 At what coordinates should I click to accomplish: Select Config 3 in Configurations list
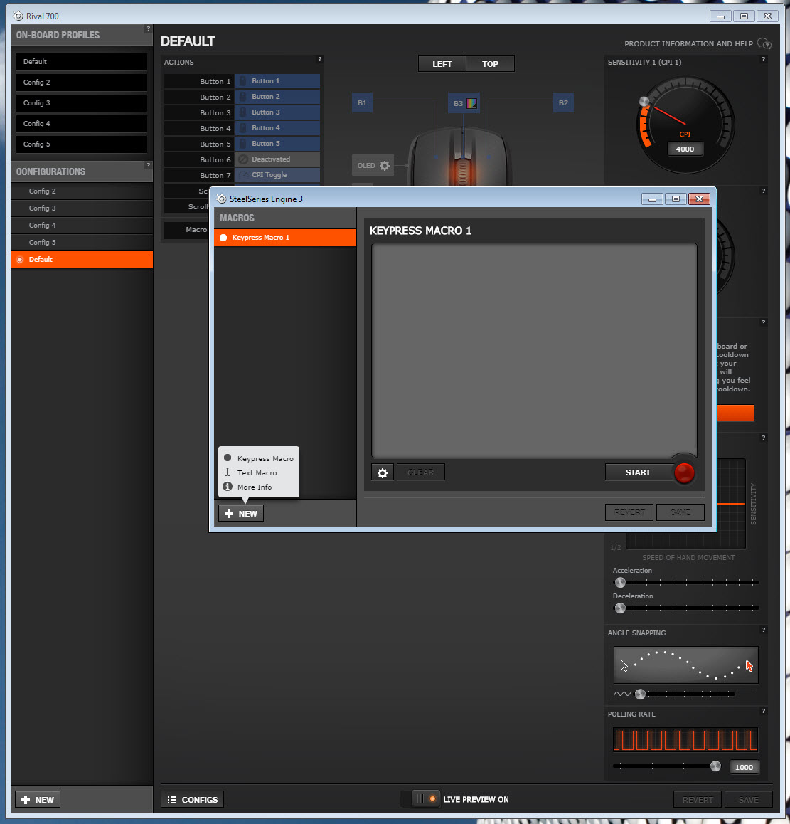click(82, 208)
